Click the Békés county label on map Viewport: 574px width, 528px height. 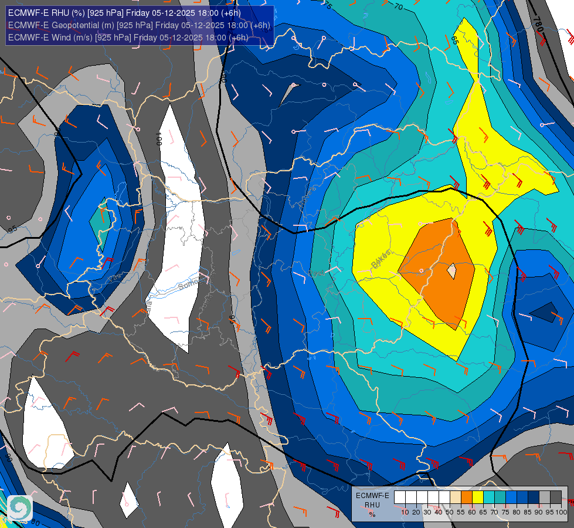[x=381, y=259]
